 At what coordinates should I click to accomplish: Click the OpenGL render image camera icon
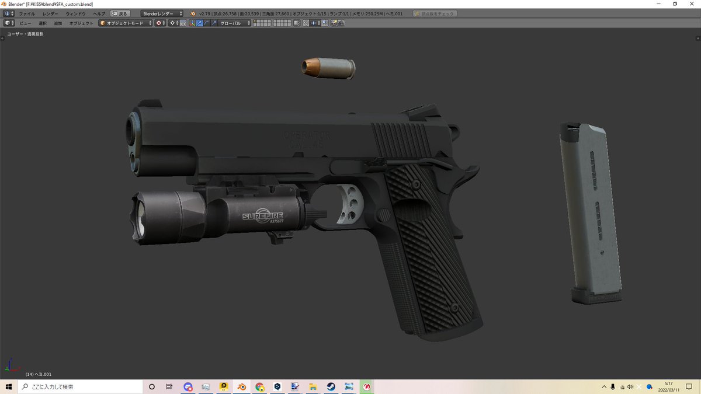(334, 23)
